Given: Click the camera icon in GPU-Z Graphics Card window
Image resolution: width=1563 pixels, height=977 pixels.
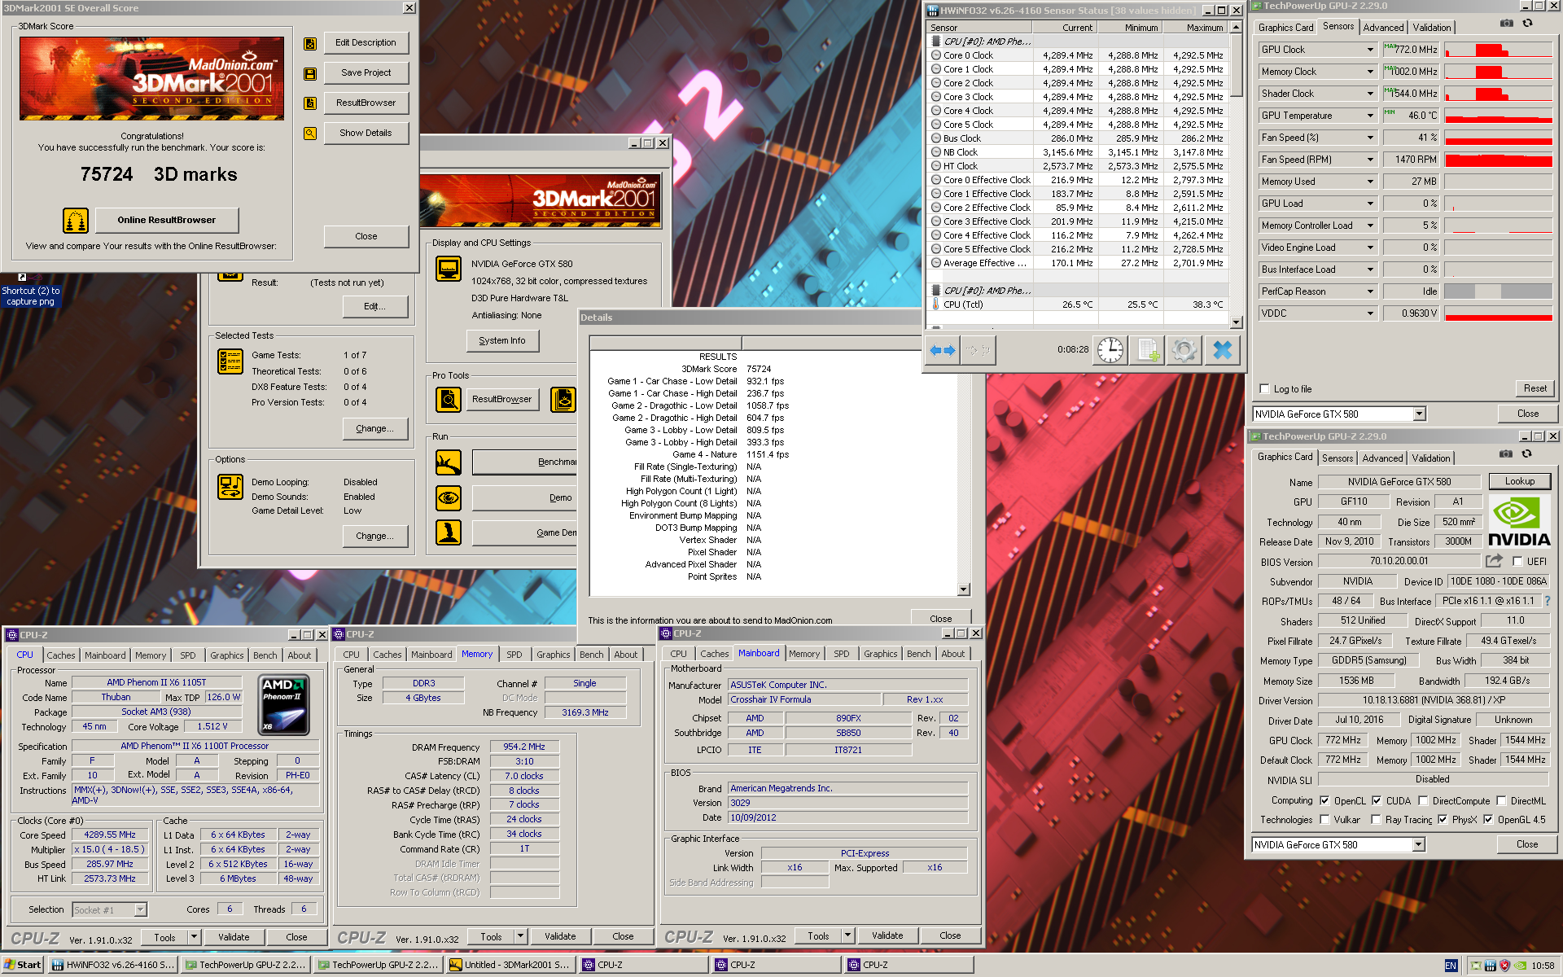Looking at the screenshot, I should (x=1506, y=454).
